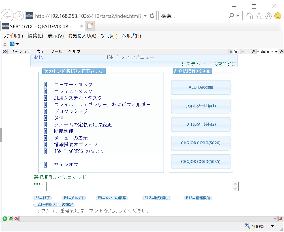Click the Home icon in the browser toolbar
284x232 pixels.
pyautogui.click(x=249, y=16)
